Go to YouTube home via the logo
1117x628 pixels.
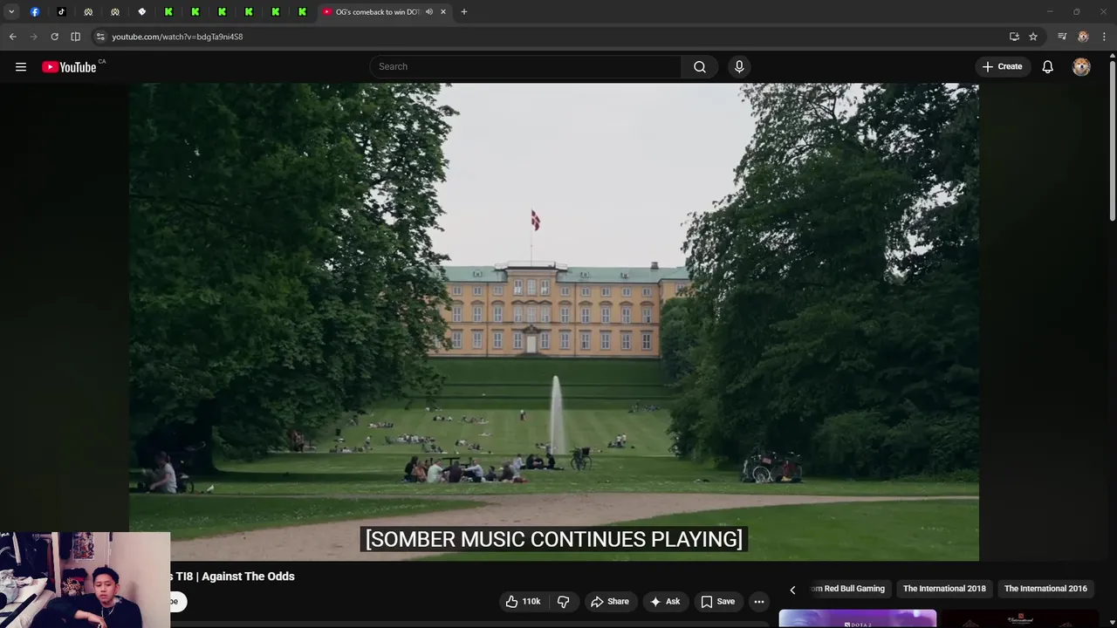(69, 67)
